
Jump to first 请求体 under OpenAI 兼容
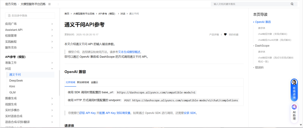[x=261, y=28]
